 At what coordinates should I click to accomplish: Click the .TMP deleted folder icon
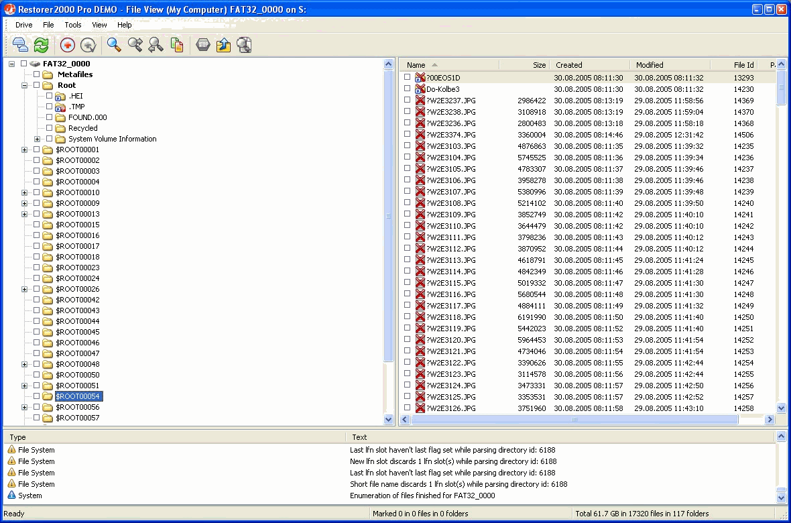(x=60, y=107)
